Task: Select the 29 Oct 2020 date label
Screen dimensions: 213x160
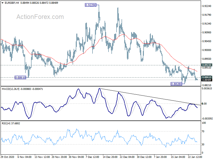Action: click(x=7, y=157)
